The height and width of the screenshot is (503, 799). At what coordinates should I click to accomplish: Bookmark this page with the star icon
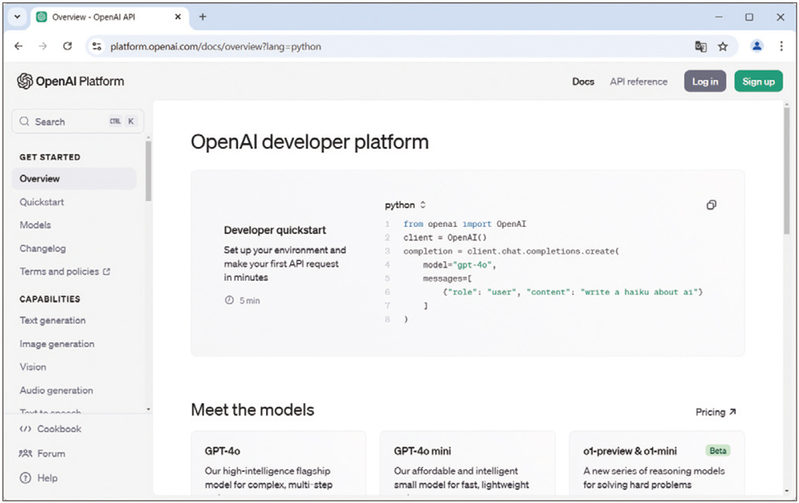[722, 47]
